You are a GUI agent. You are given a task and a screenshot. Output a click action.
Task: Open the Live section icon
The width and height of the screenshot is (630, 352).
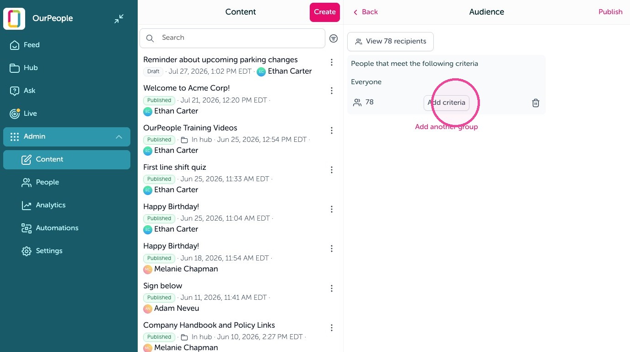[x=15, y=114]
